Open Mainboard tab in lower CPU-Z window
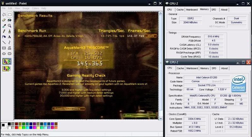 click(192, 68)
